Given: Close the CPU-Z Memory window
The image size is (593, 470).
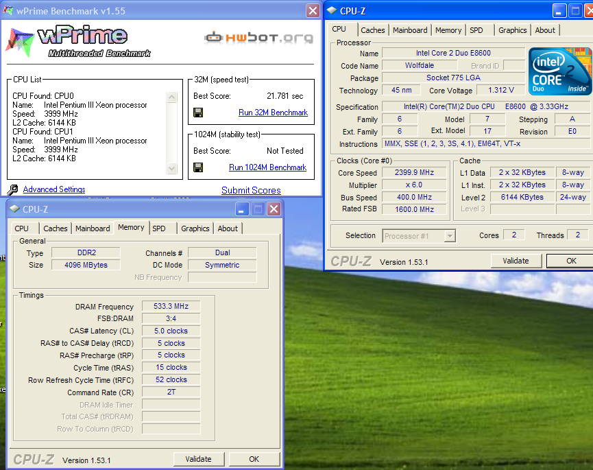Looking at the screenshot, I should tap(274, 209).
